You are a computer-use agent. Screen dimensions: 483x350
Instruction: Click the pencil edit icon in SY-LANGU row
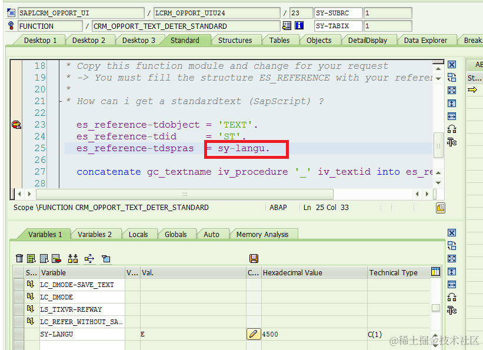[254, 334]
